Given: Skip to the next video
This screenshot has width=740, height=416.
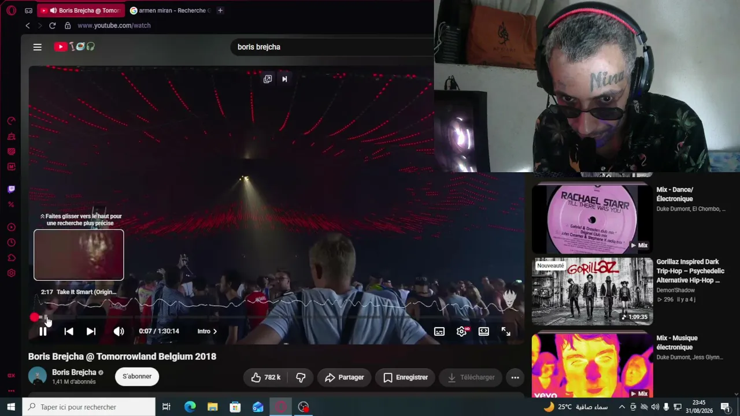Looking at the screenshot, I should pyautogui.click(x=91, y=331).
